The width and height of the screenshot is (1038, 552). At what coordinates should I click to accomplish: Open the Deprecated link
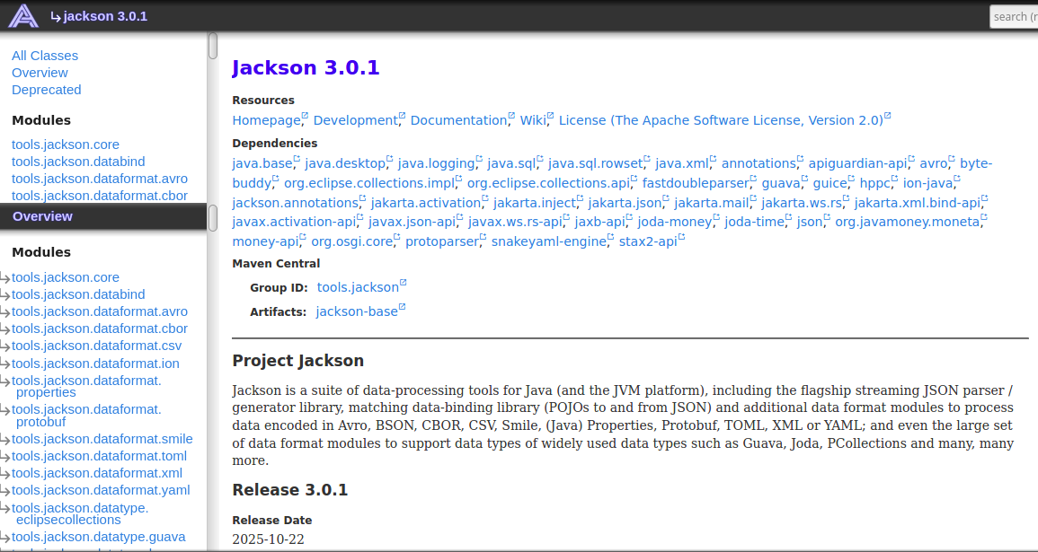tap(47, 90)
